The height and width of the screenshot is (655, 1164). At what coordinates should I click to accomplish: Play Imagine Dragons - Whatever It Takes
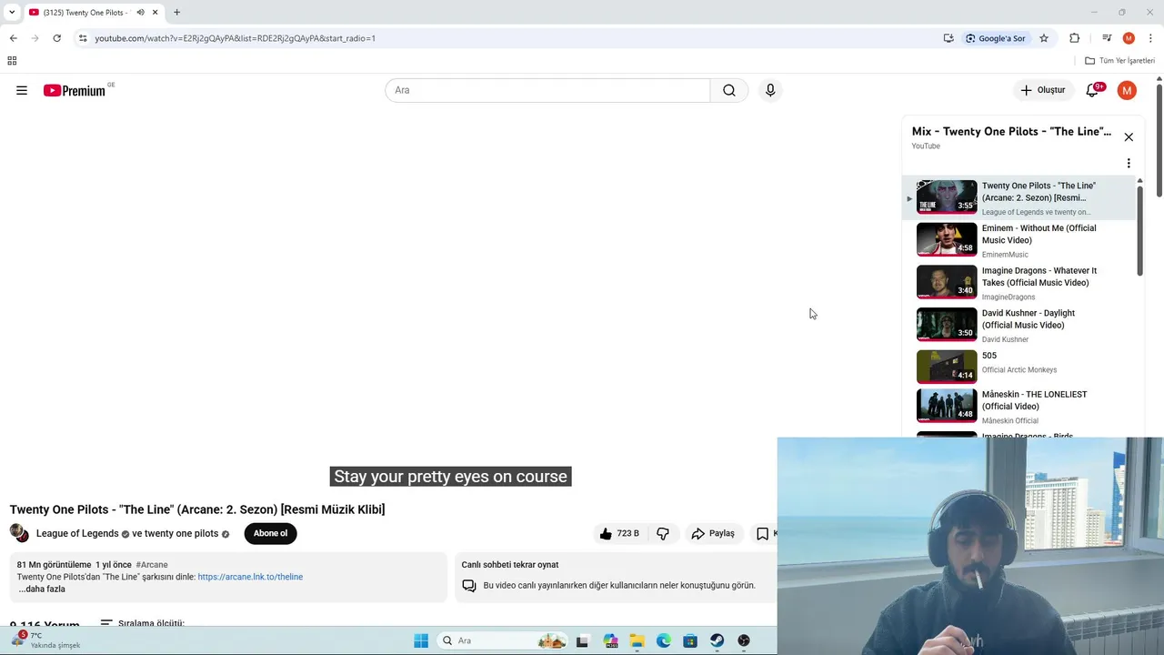[x=1018, y=283]
